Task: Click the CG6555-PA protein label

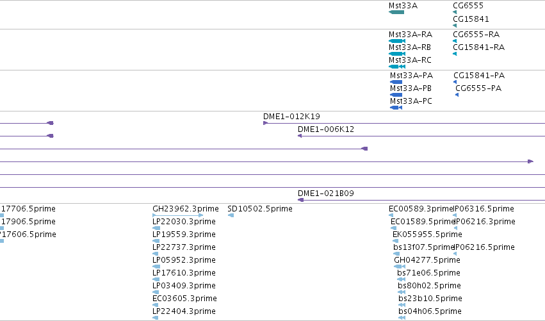Action: pyautogui.click(x=478, y=88)
